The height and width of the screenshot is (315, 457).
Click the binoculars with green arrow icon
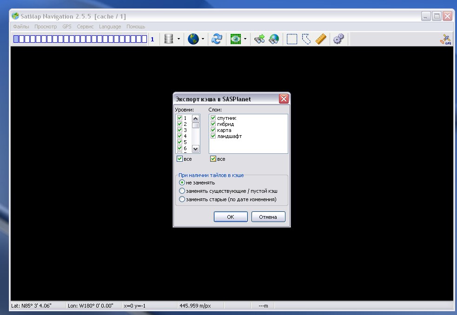(259, 39)
